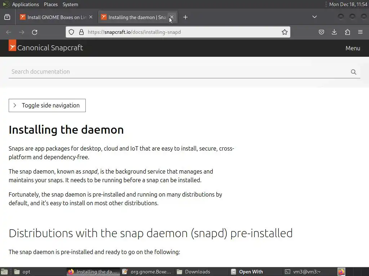Open tracking protection shield icon
The height and width of the screenshot is (276, 369).
[x=71, y=32]
